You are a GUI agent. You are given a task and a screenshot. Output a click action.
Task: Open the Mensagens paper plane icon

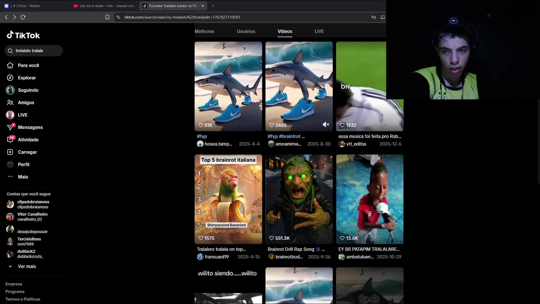[10, 127]
